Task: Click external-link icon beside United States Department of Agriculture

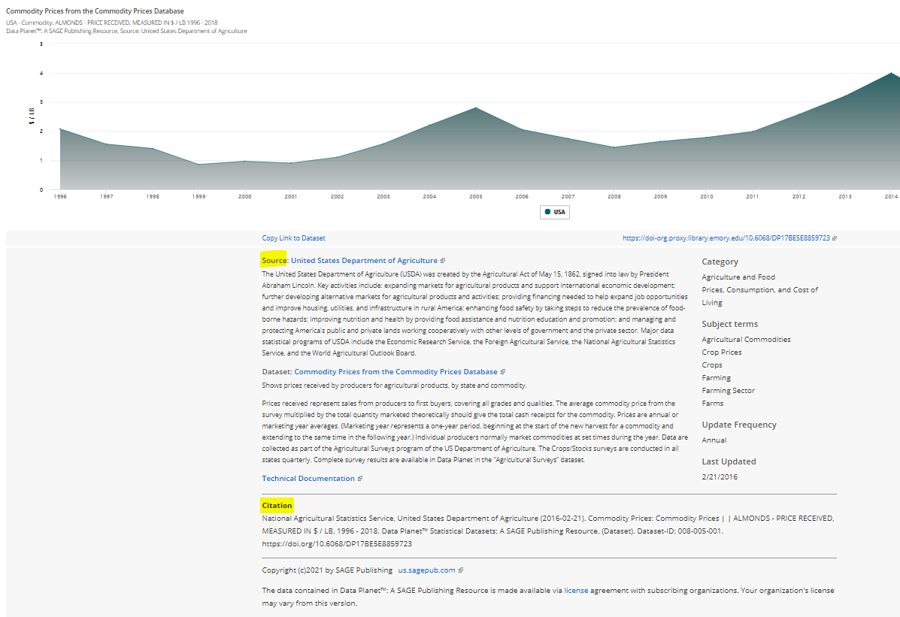Action: 443,261
